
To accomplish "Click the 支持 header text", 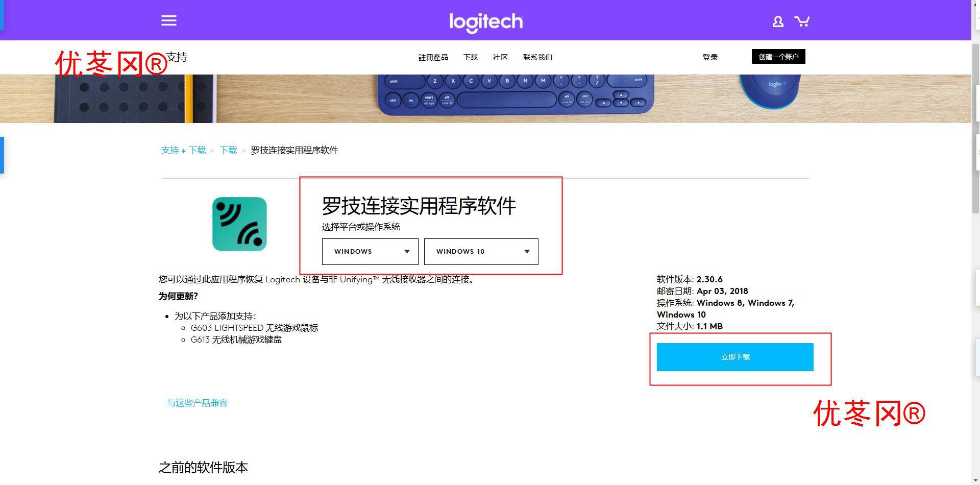I will 177,57.
